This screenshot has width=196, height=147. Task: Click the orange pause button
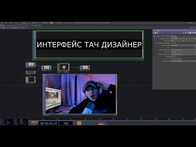tap(79, 123)
